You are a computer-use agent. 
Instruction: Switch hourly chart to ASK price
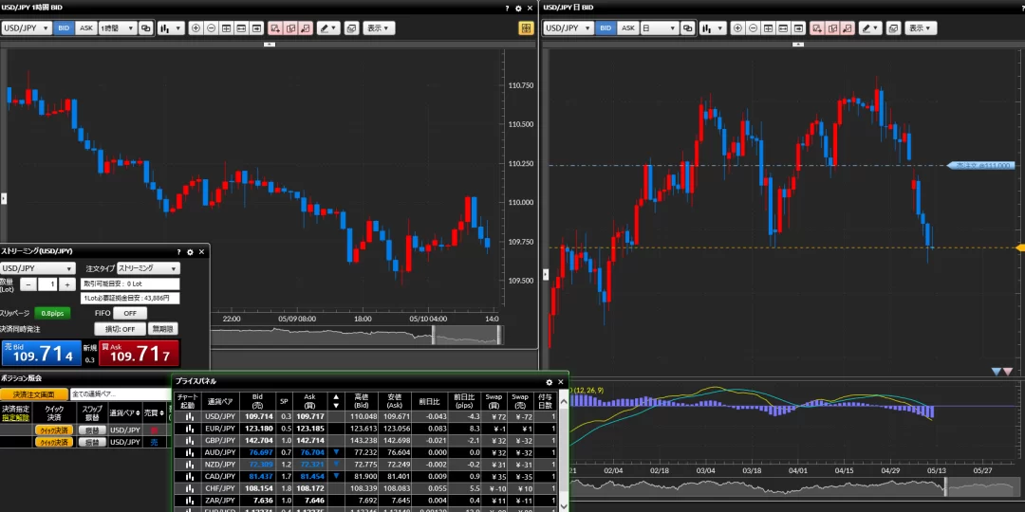point(86,28)
